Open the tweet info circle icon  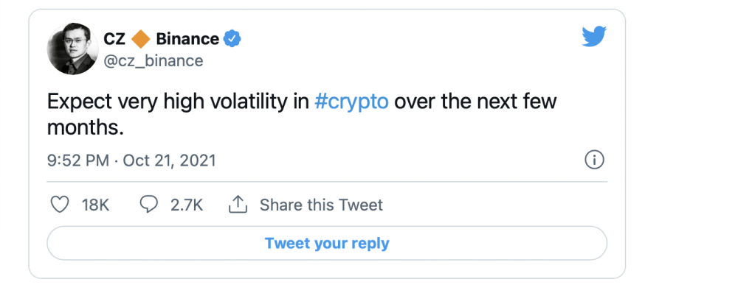594,160
